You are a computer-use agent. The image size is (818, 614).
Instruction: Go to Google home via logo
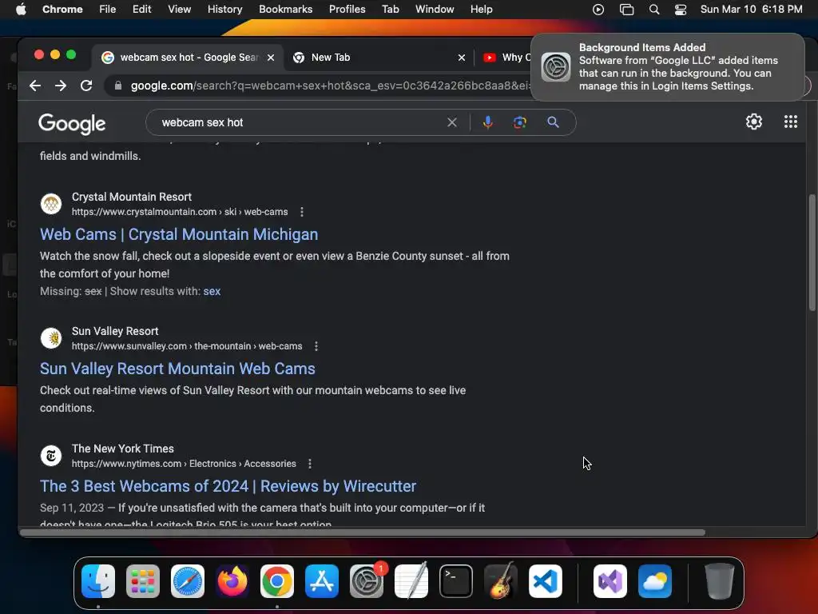(72, 124)
